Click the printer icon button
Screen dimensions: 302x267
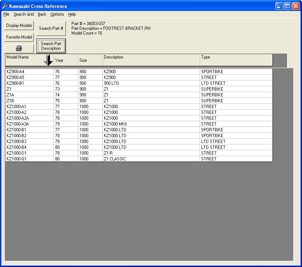19,48
